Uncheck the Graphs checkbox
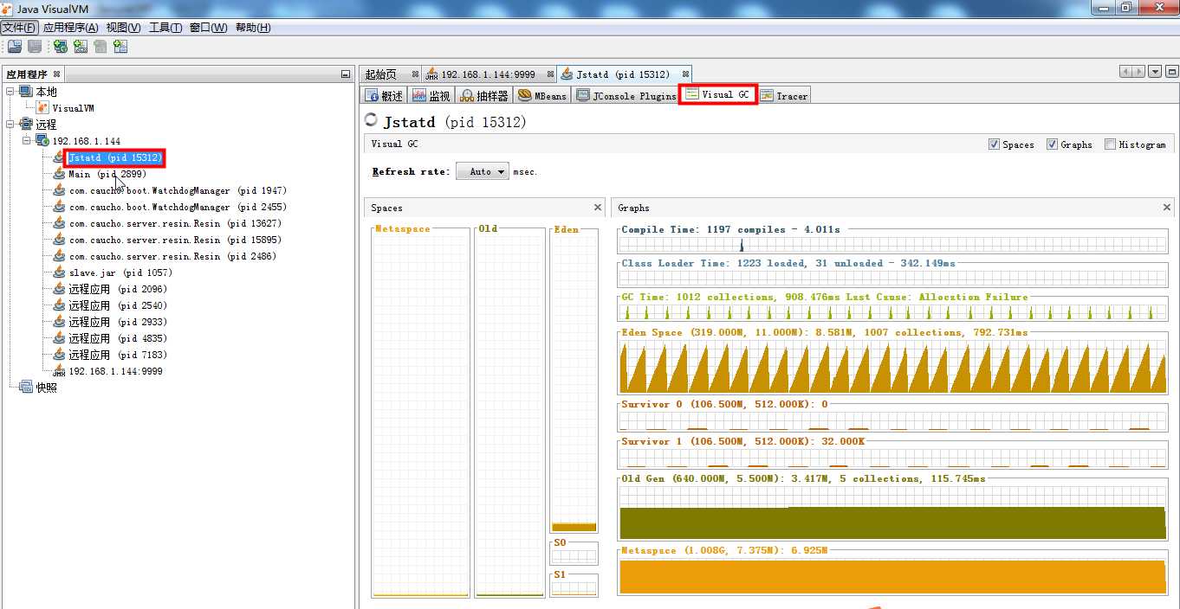1180x609 pixels. tap(1052, 144)
